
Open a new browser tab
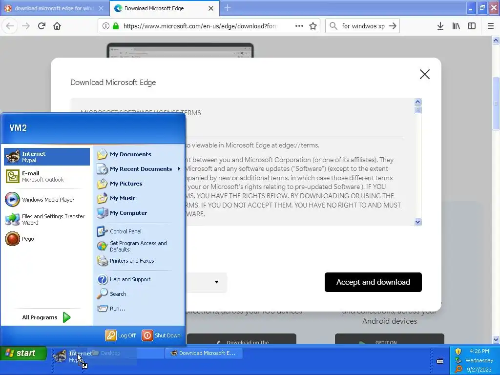click(x=228, y=8)
